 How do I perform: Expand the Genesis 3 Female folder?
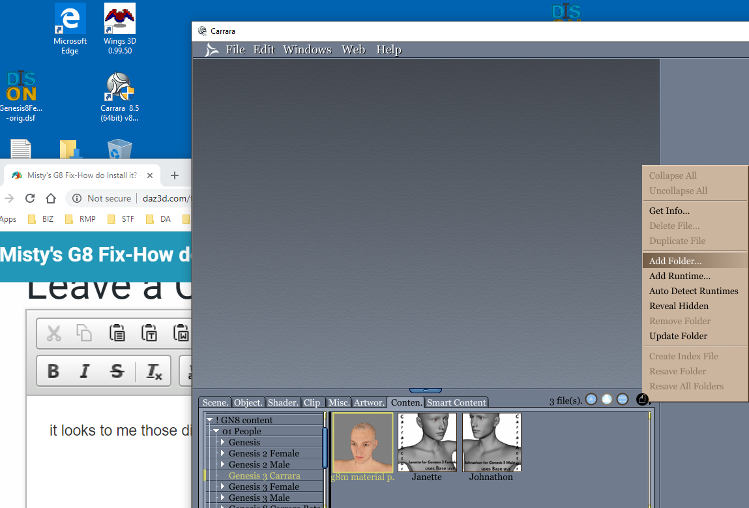tap(222, 486)
